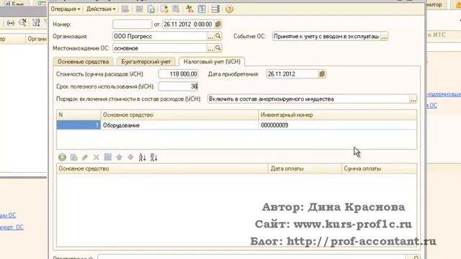Click the Включить в состав амортизируемого имущества field
This screenshot has height=259, width=461.
tap(308, 99)
